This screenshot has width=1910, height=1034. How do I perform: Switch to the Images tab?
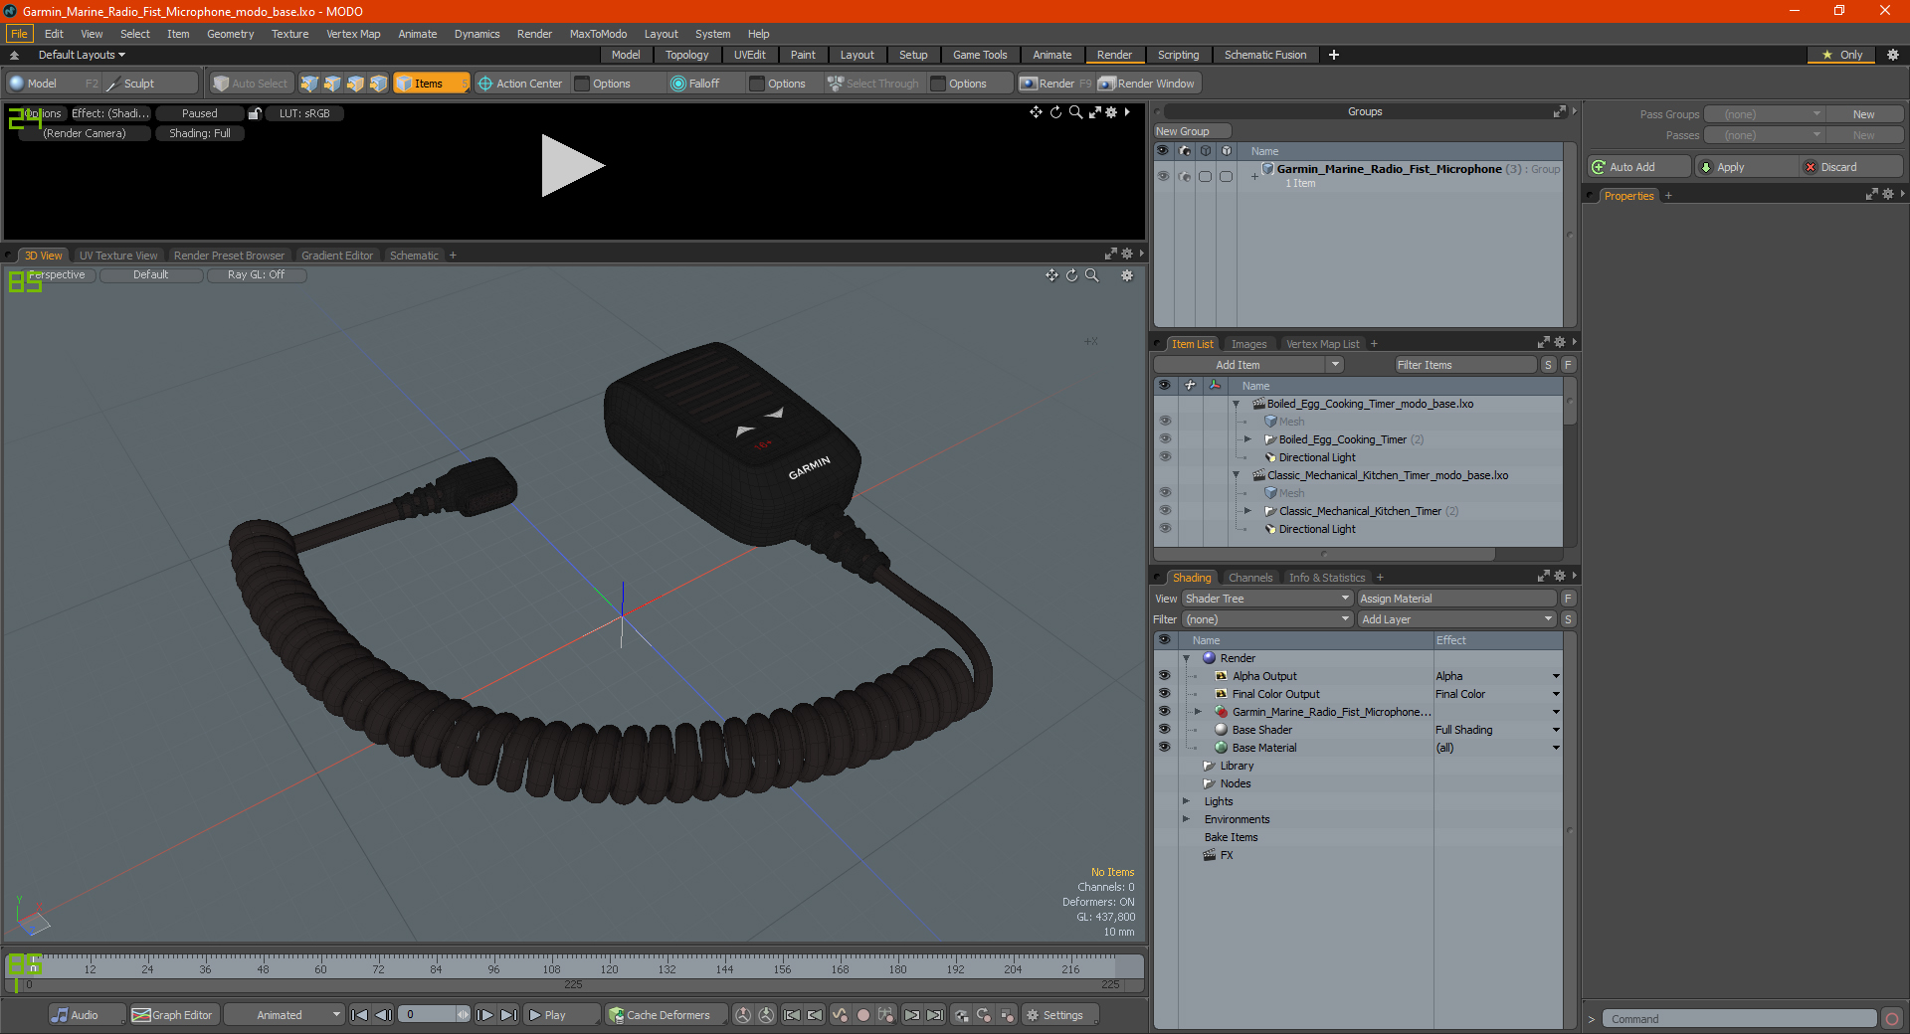(1248, 344)
